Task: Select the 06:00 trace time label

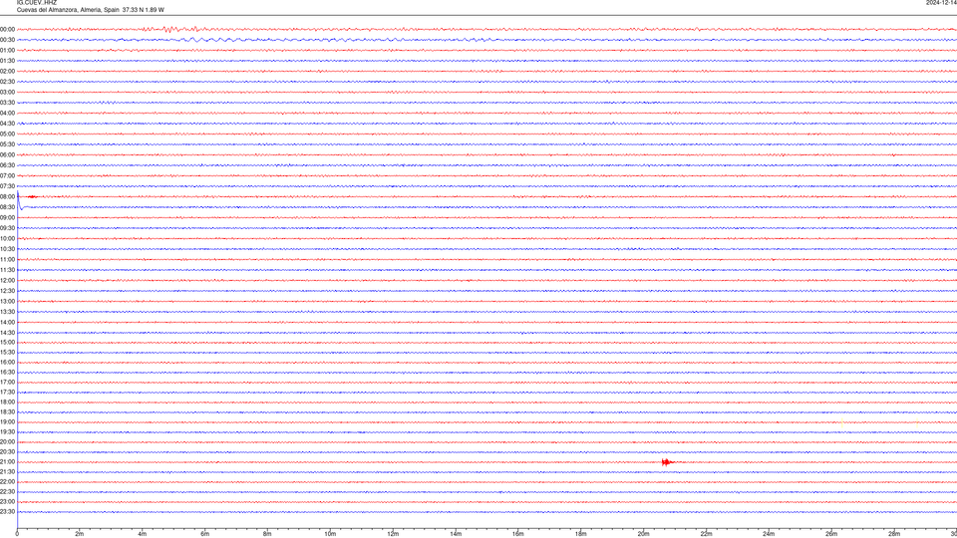Action: pyautogui.click(x=7, y=155)
